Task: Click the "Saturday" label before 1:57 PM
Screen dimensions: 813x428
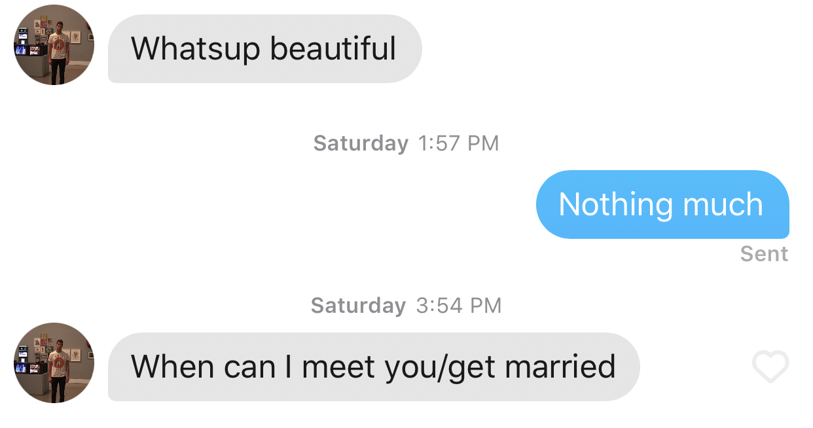Action: (x=361, y=143)
